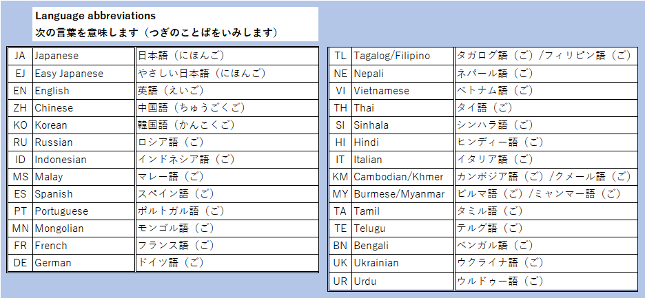Select the JA abbreviation cell
The image size is (645, 298).
[x=20, y=56]
